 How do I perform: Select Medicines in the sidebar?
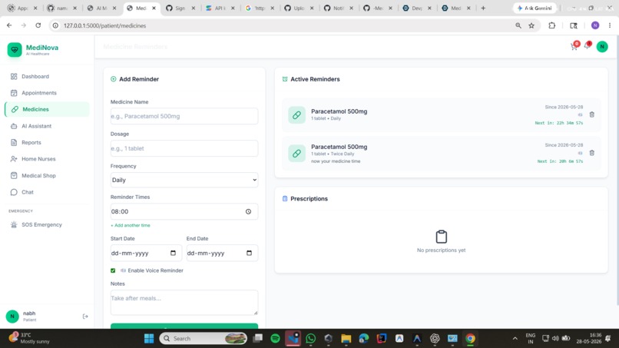[47, 109]
